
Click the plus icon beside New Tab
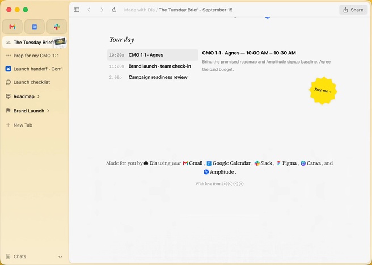tap(8, 125)
